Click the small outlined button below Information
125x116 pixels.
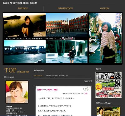pos(88,81)
